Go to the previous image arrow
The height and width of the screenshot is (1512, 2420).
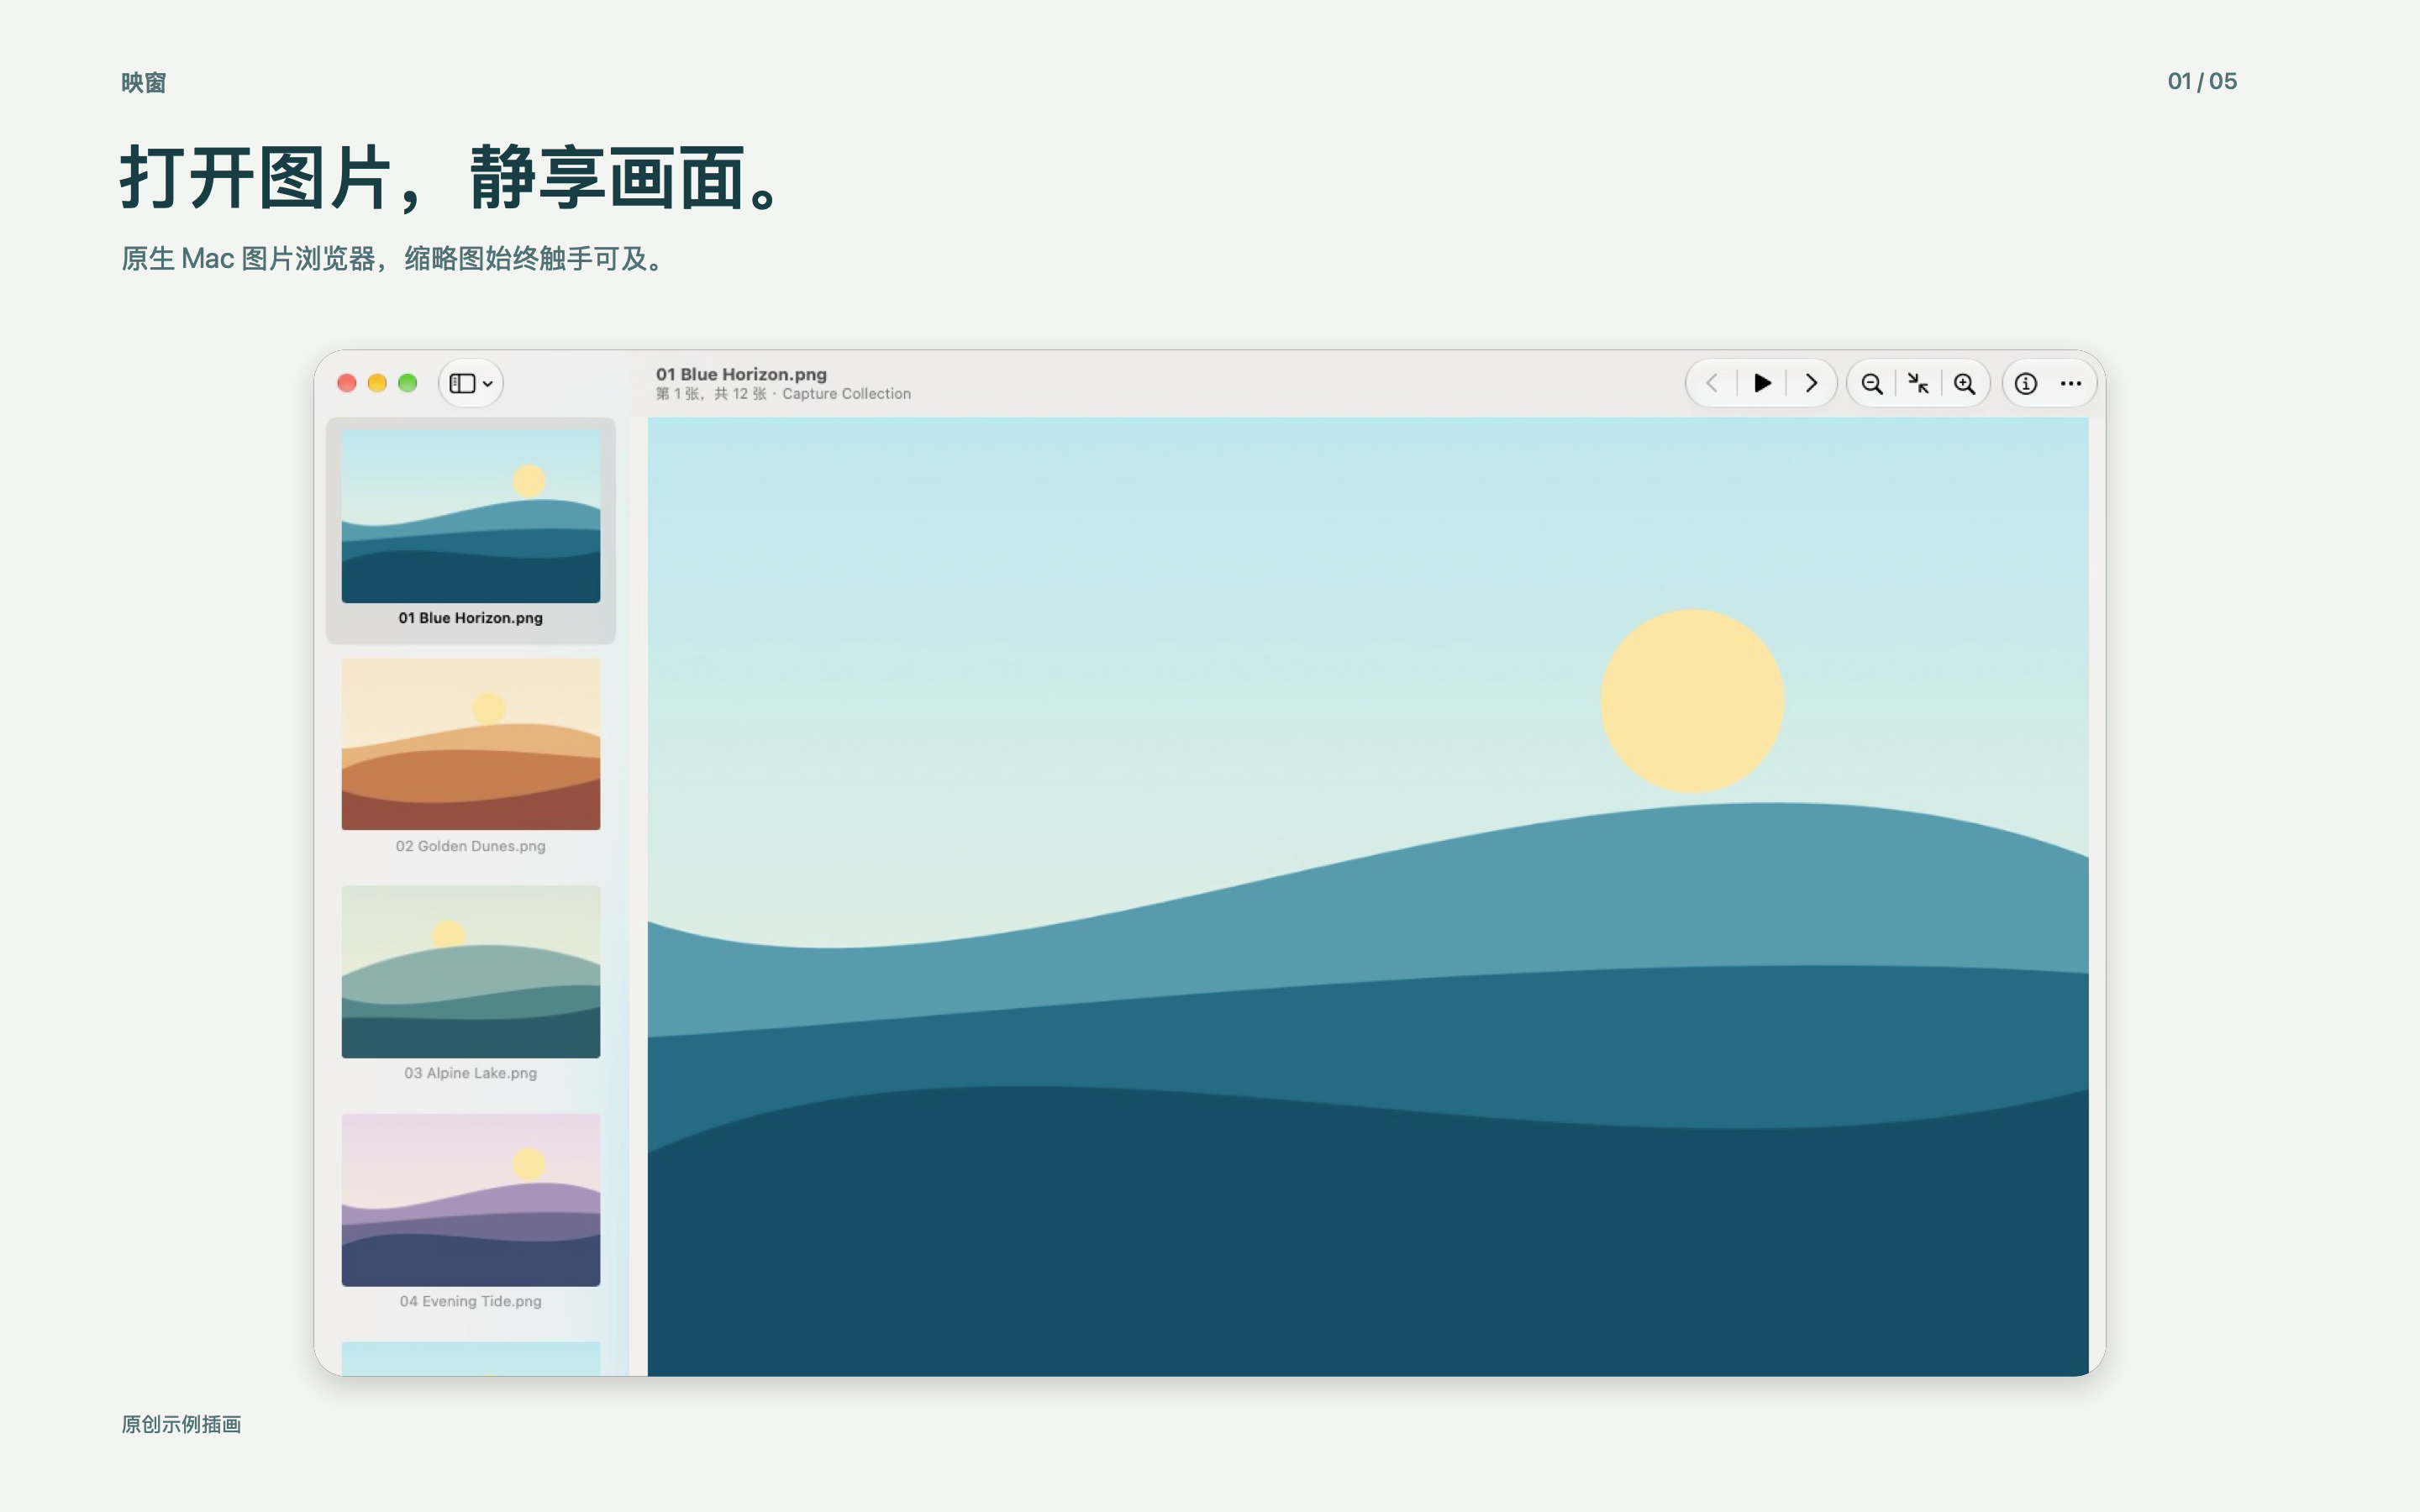pyautogui.click(x=1712, y=384)
